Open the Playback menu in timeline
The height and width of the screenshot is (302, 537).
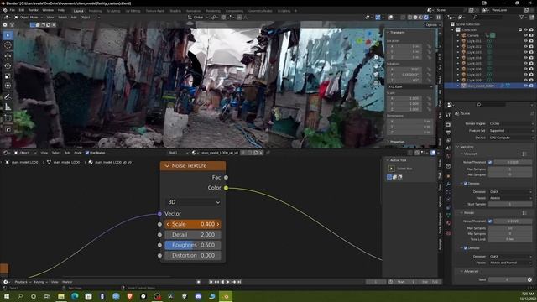pos(22,282)
